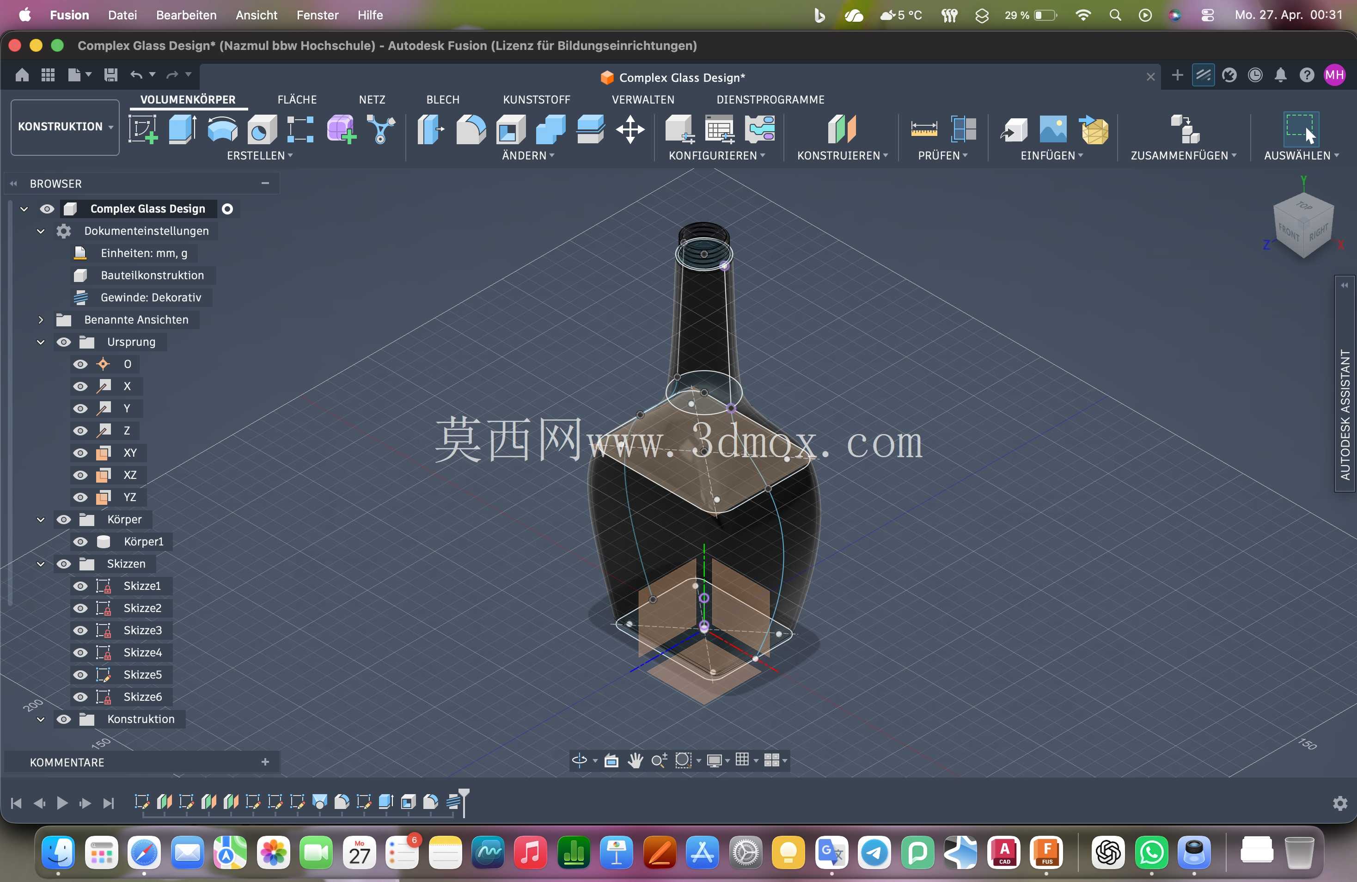Expand the Benannte Ansichten folder
Viewport: 1357px width, 882px height.
pyautogui.click(x=41, y=320)
